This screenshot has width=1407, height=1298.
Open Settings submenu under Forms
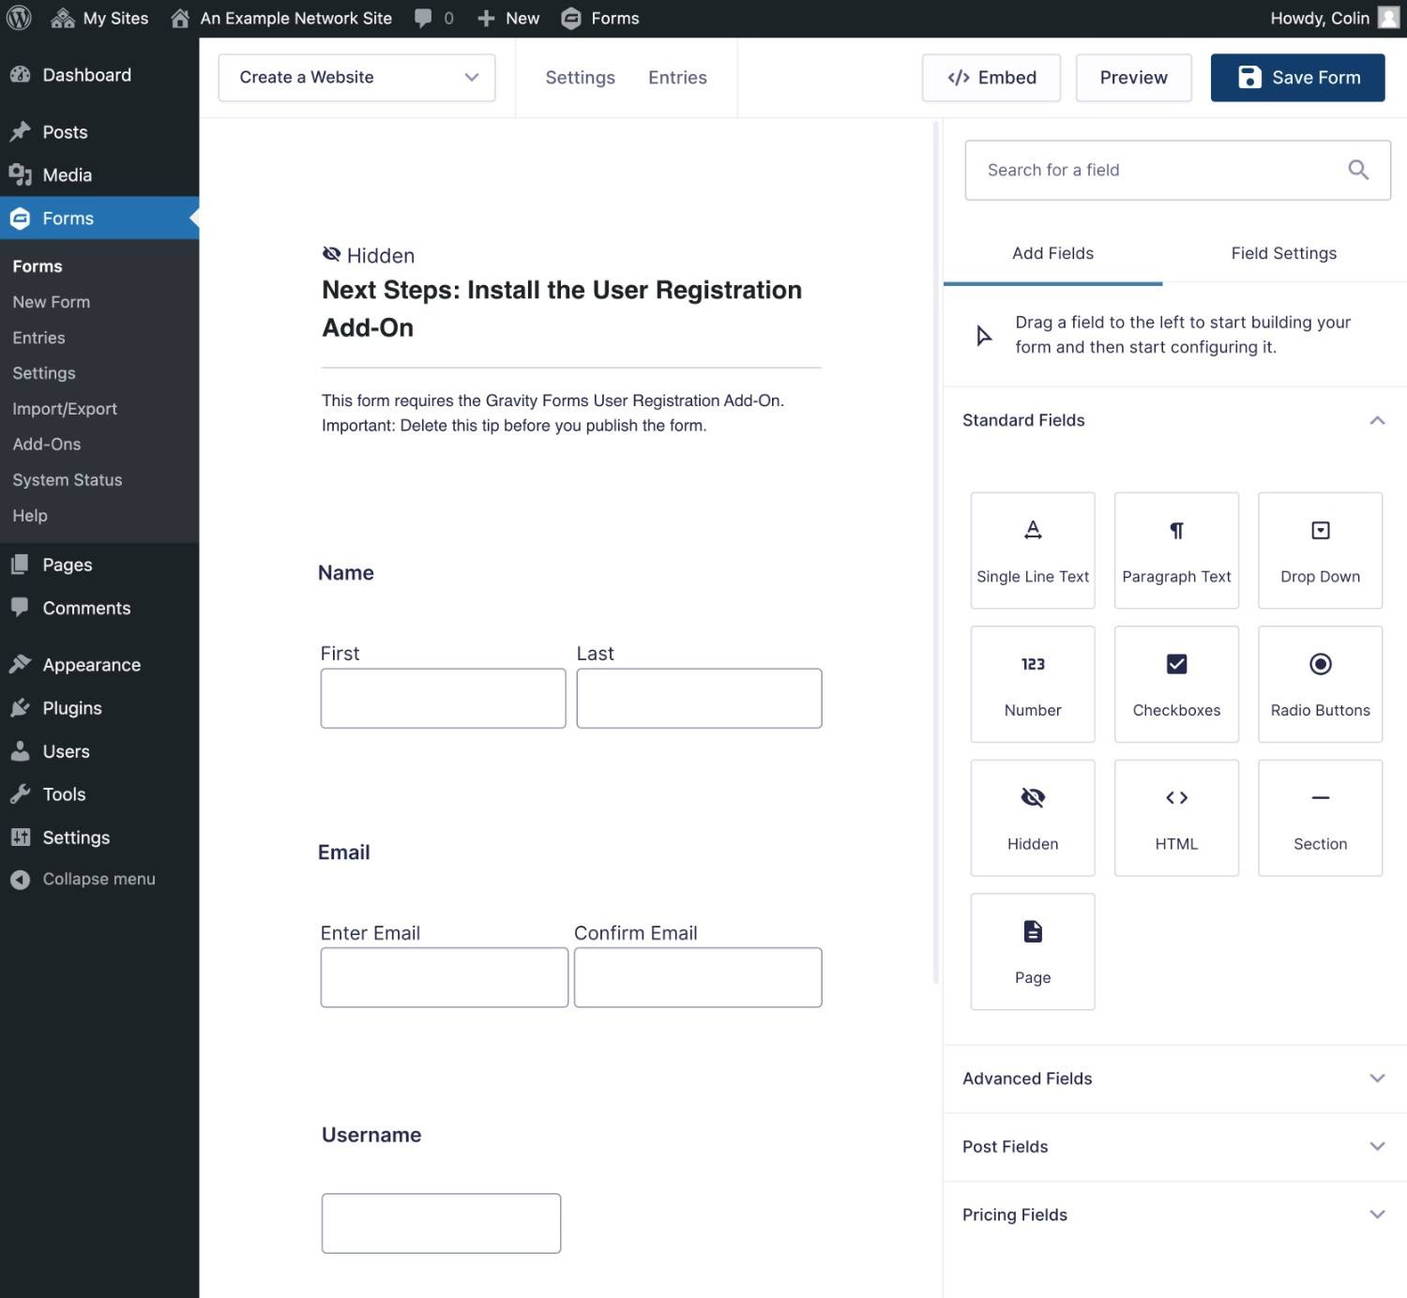point(43,373)
